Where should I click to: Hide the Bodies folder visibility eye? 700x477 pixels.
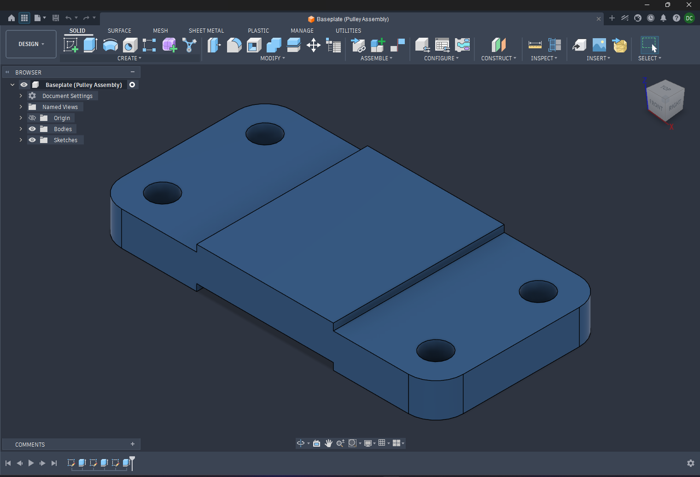32,129
